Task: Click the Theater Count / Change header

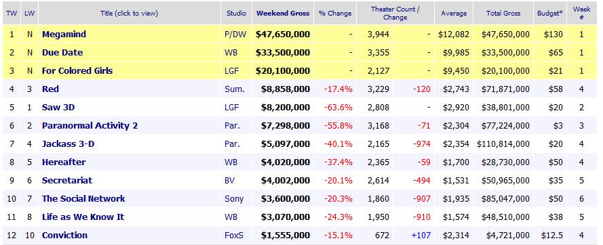Action: pos(395,13)
